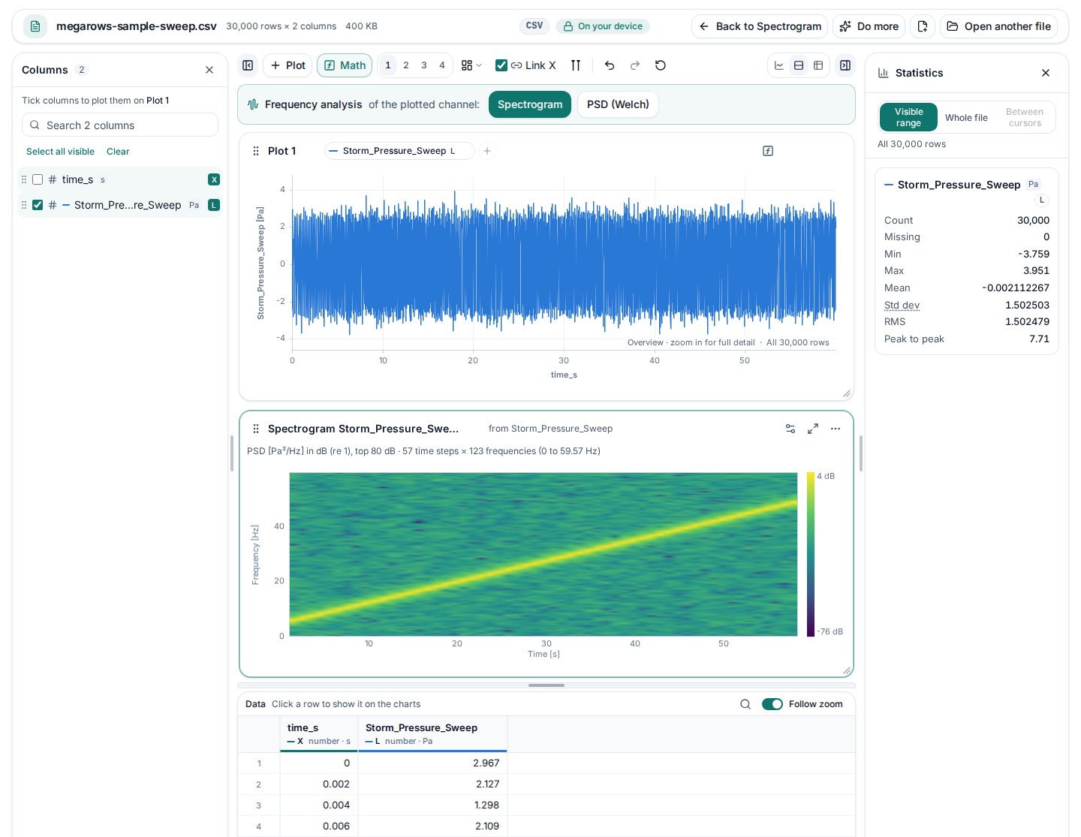The image size is (1081, 837).
Task: Undo the last action
Action: point(610,65)
